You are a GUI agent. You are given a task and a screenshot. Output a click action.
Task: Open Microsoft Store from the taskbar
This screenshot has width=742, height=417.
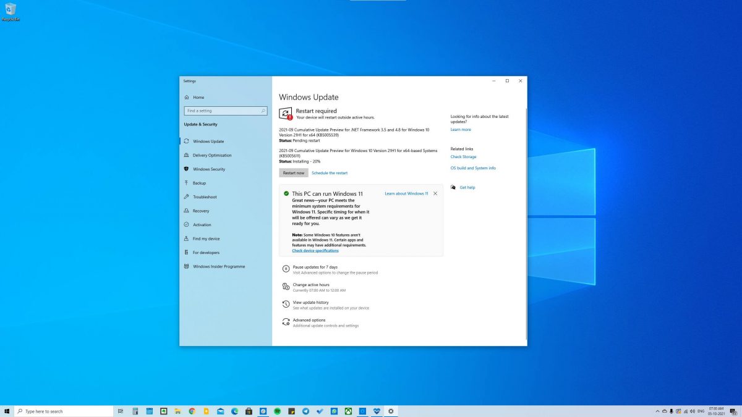(249, 410)
